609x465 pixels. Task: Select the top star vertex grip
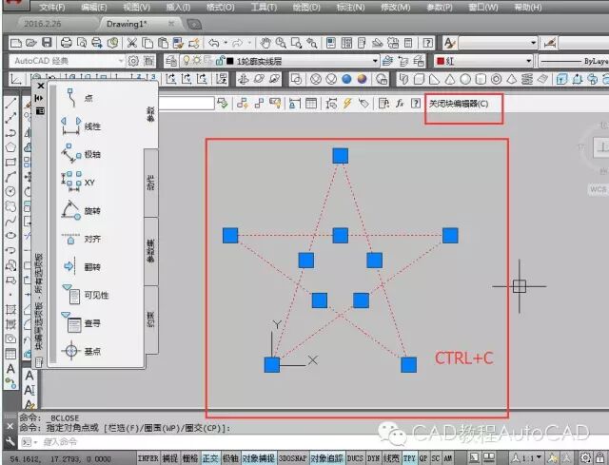[341, 156]
